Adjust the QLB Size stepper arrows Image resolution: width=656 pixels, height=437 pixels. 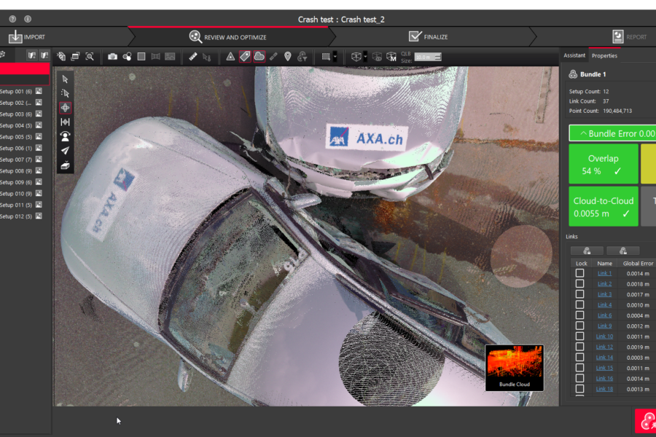click(x=437, y=57)
